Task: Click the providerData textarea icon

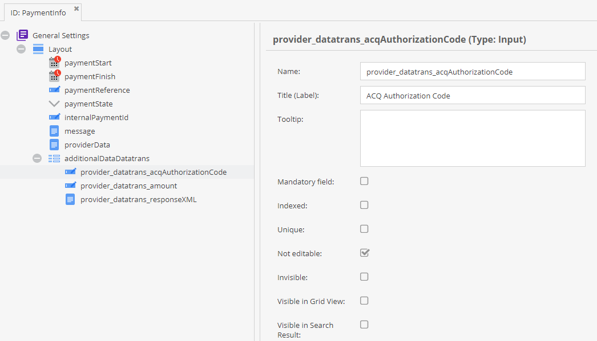Action: tap(54, 145)
